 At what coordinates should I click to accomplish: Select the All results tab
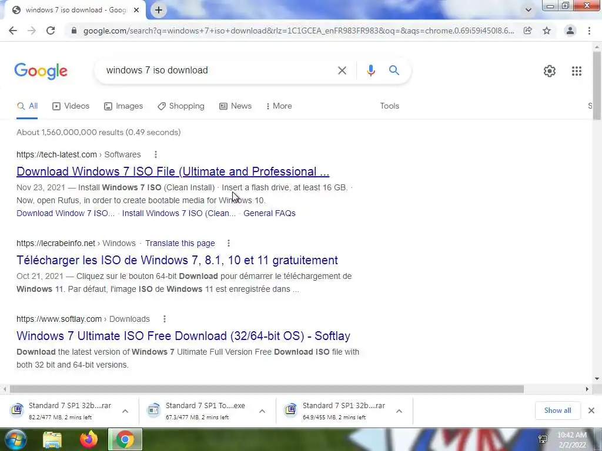[27, 106]
